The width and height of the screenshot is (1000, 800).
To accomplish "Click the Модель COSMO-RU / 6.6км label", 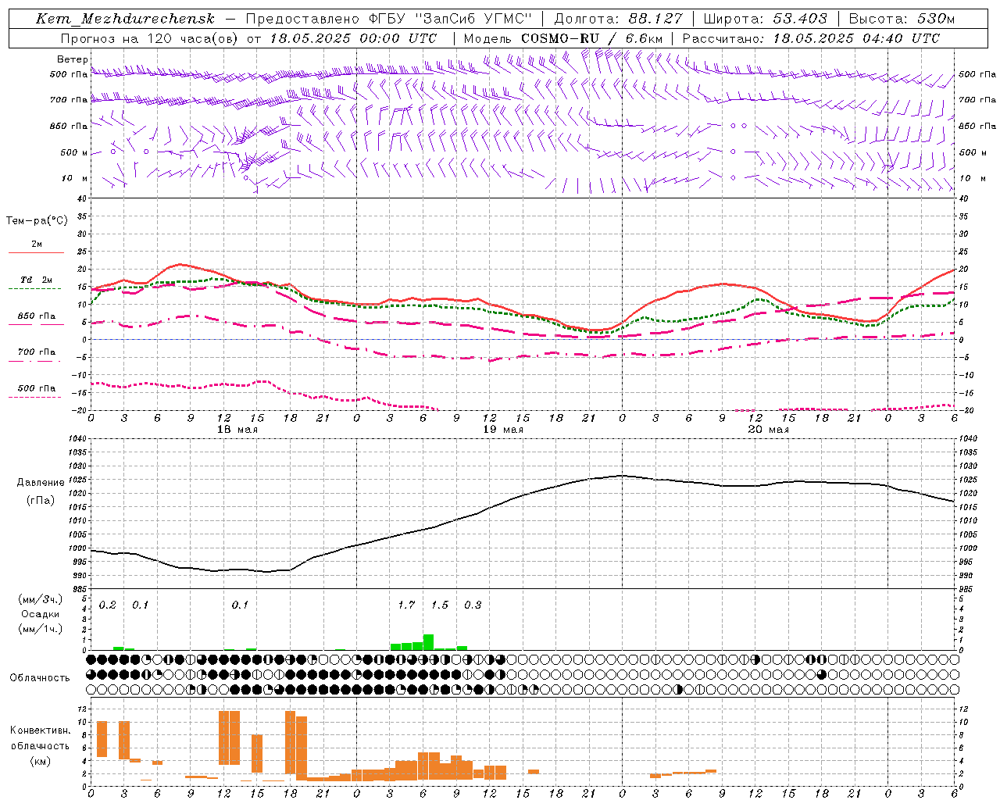I will (x=562, y=38).
